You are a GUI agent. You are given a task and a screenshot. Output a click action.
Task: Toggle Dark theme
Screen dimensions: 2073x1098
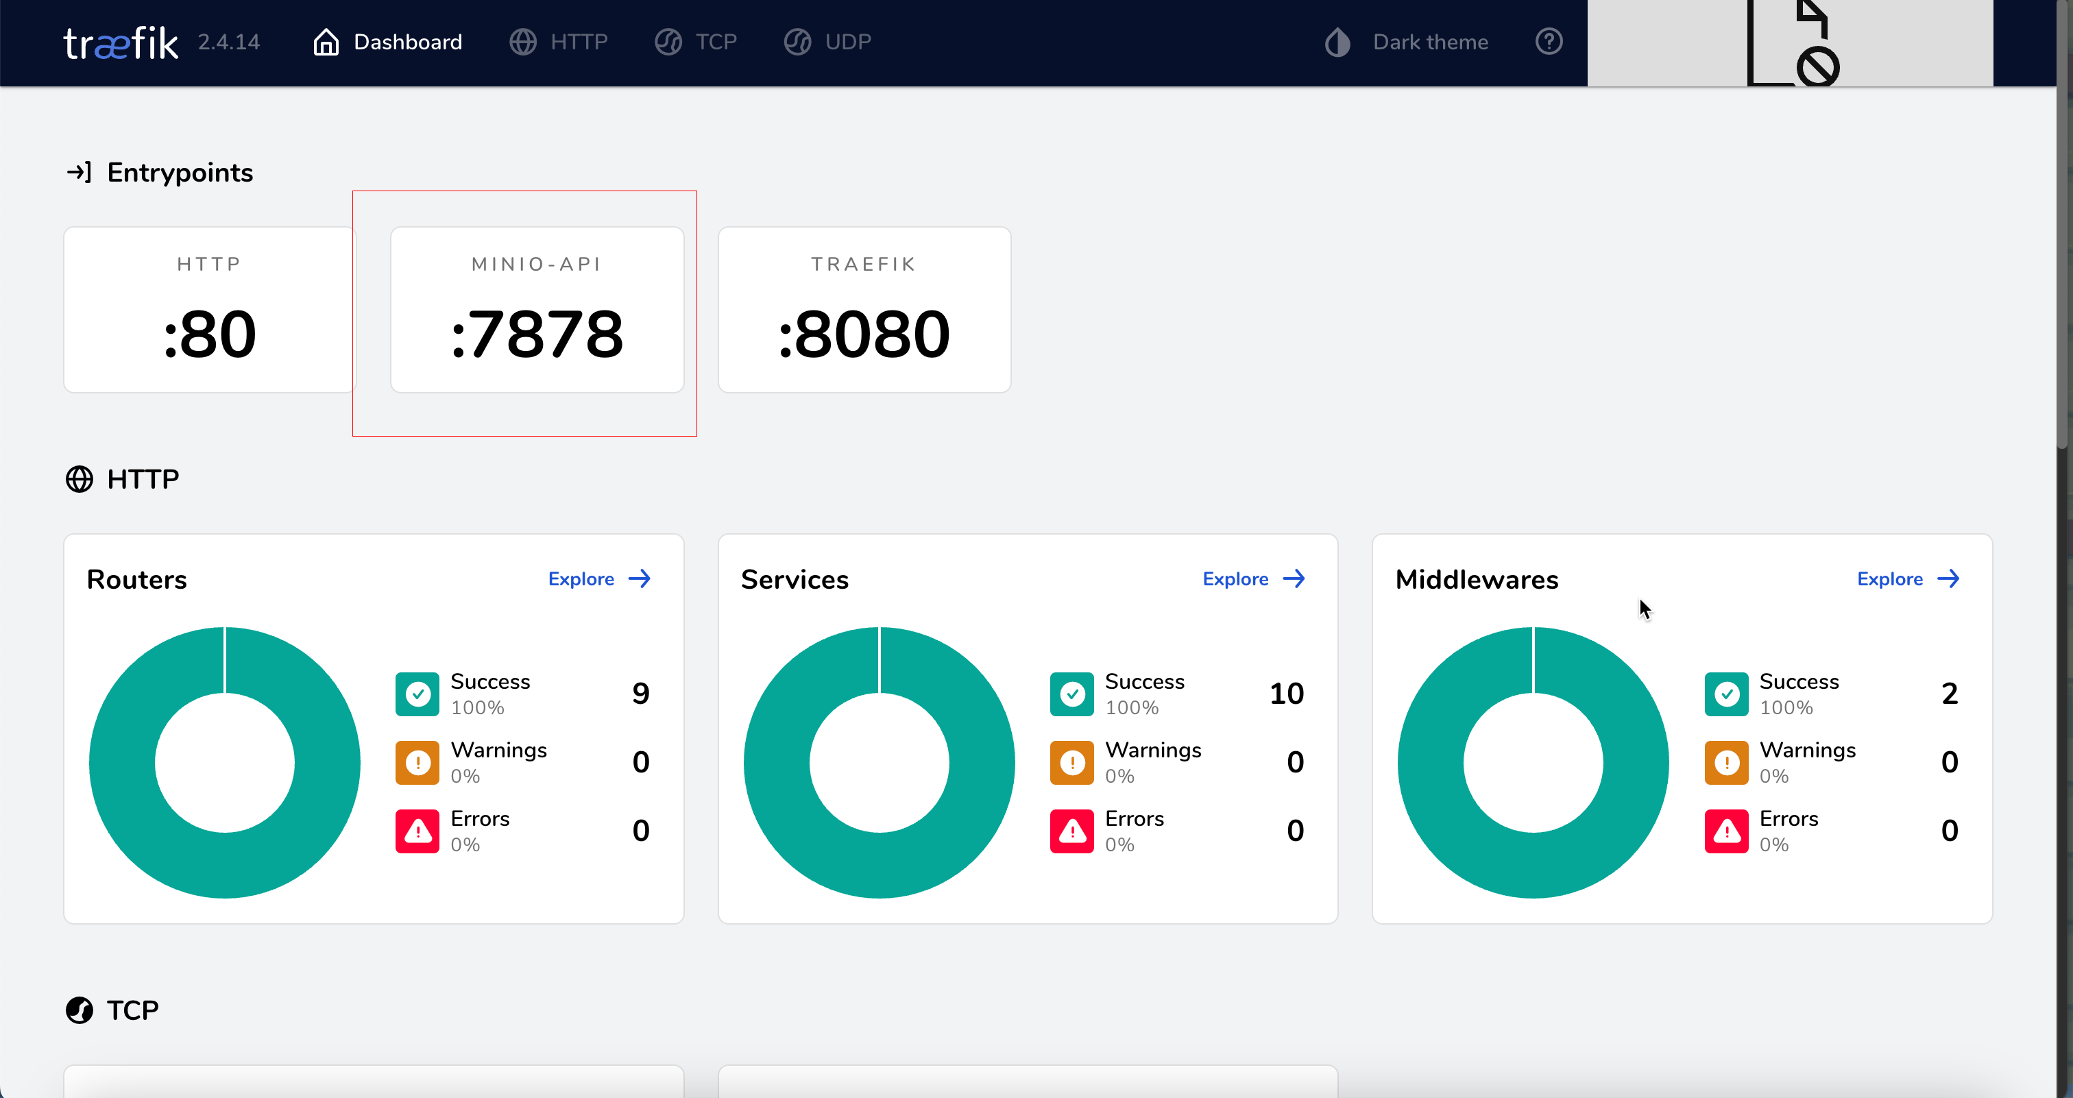[x=1429, y=42]
